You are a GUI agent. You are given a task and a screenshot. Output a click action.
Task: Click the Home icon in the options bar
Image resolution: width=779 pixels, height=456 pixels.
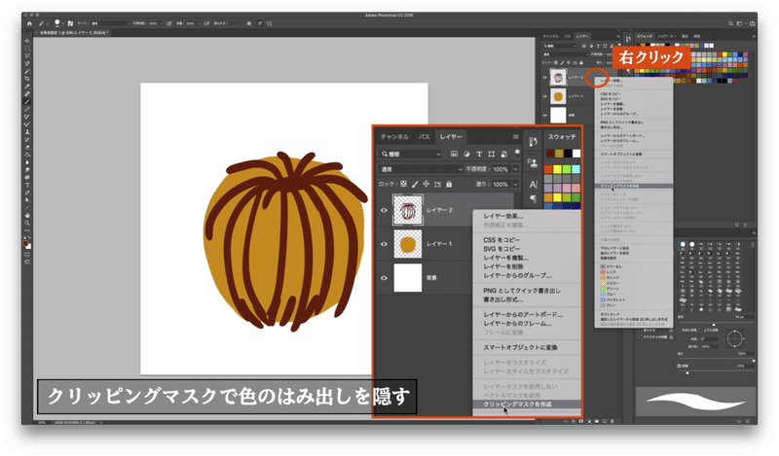[x=29, y=23]
